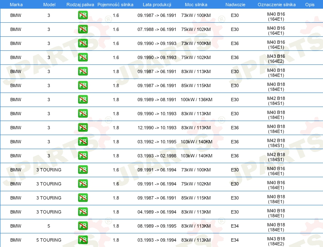Screen dimensions: 323x247
Task: Select 1.8 capacity cell in 12.1990 row
Action: [116, 128]
